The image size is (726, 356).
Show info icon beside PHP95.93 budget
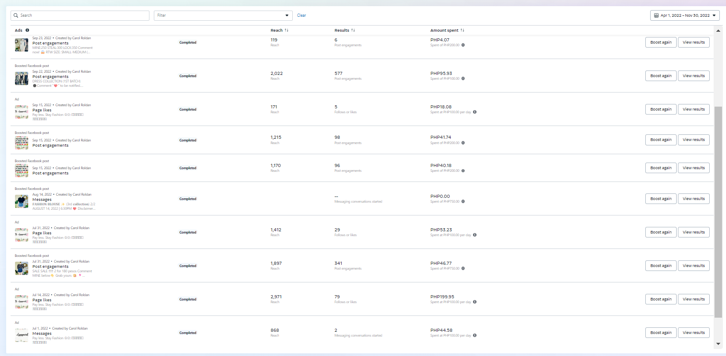coord(463,78)
